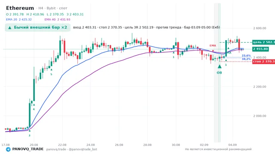275x154 pixels.
Task: Click the green target label 'цель 2 502.1'
Action: point(263,42)
